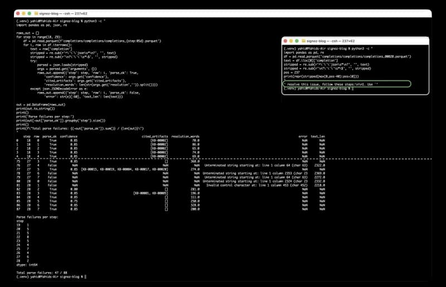Click inset 'print(repr(stripped' line
Screen dimensions: 446x287
[x=321, y=76]
